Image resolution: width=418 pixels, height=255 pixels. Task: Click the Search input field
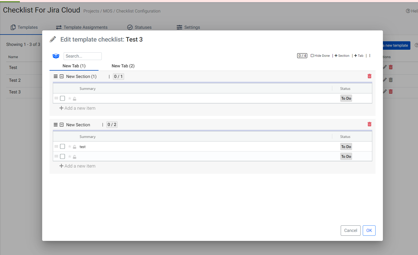83,56
